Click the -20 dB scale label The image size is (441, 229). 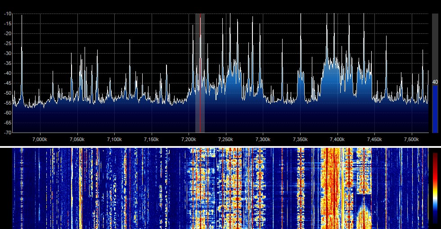tap(8, 33)
